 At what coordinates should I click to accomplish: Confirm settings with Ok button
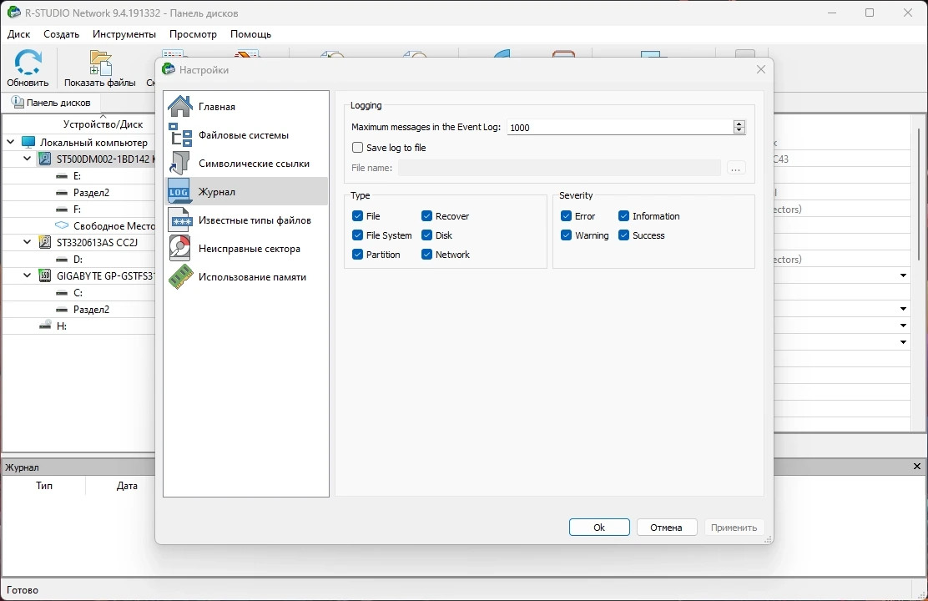tap(599, 527)
